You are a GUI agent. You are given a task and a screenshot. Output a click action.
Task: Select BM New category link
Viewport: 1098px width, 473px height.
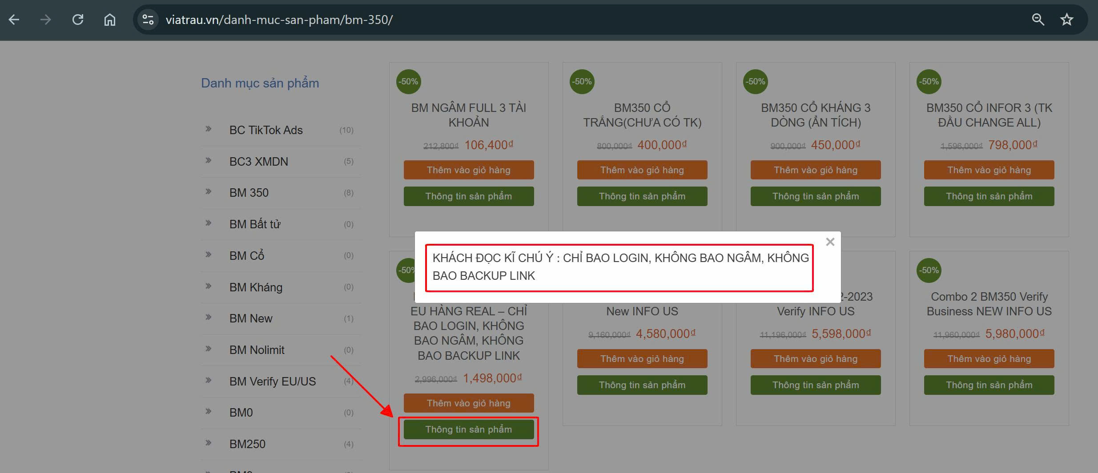pos(250,318)
